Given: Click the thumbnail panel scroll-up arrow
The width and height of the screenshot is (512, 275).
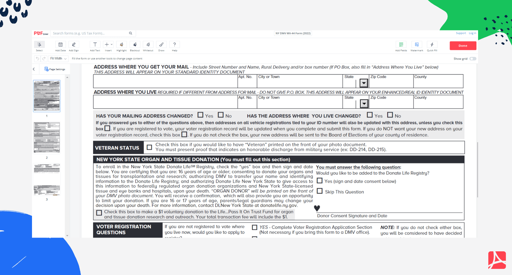Looking at the screenshot, I should tap(67, 77).
